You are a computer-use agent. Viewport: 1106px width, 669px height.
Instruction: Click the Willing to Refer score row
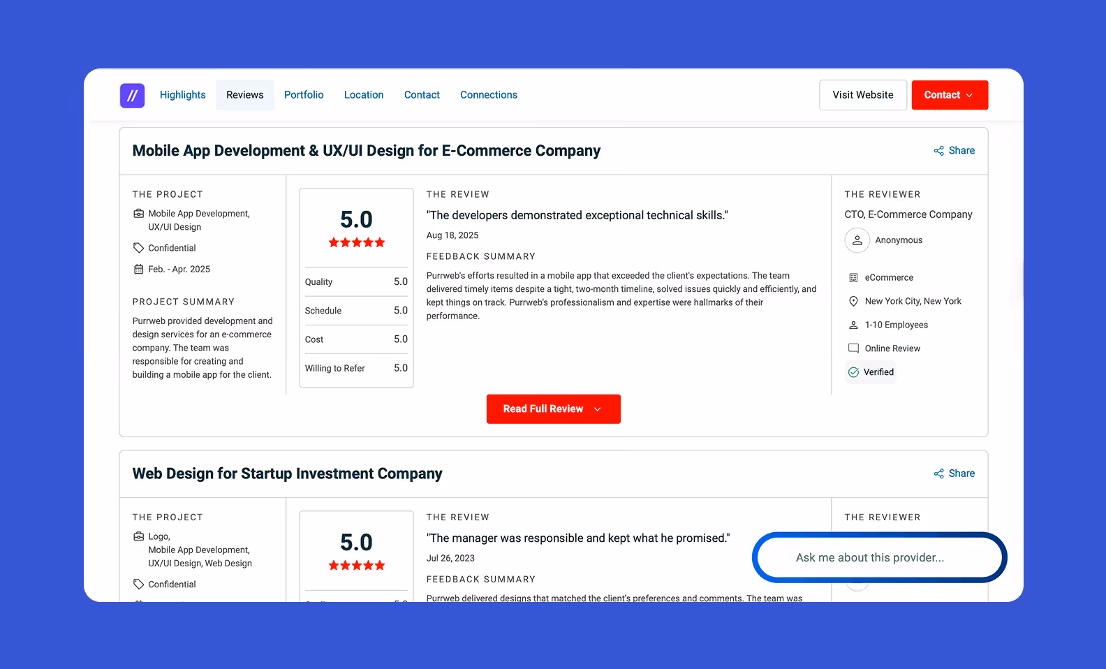(x=357, y=368)
